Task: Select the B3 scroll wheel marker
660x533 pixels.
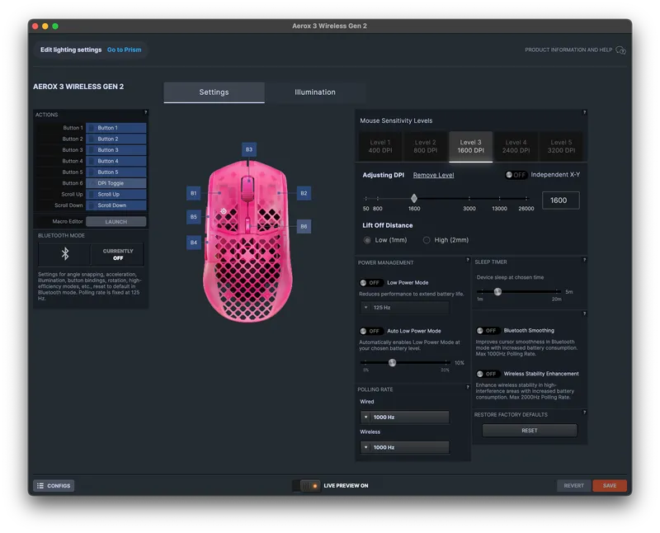Action: tap(249, 149)
